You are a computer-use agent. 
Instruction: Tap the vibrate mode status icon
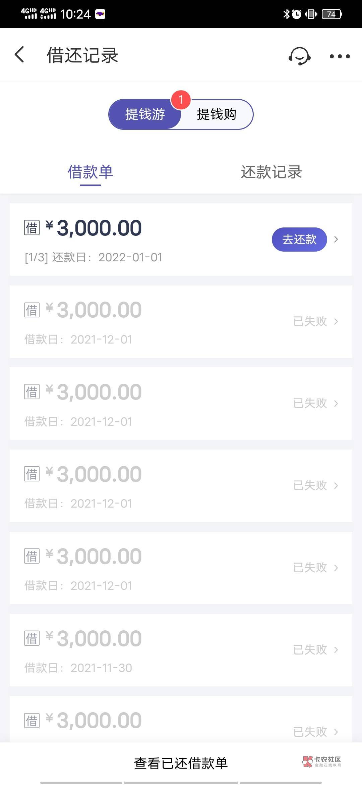(311, 14)
